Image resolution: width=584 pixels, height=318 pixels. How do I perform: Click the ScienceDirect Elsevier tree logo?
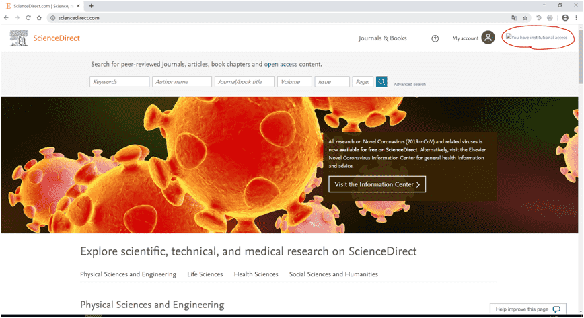[19, 38]
